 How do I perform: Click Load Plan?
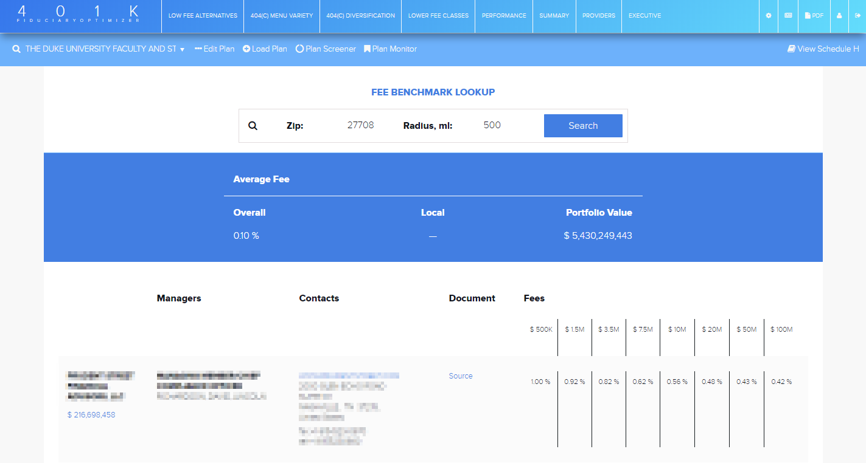pos(265,49)
